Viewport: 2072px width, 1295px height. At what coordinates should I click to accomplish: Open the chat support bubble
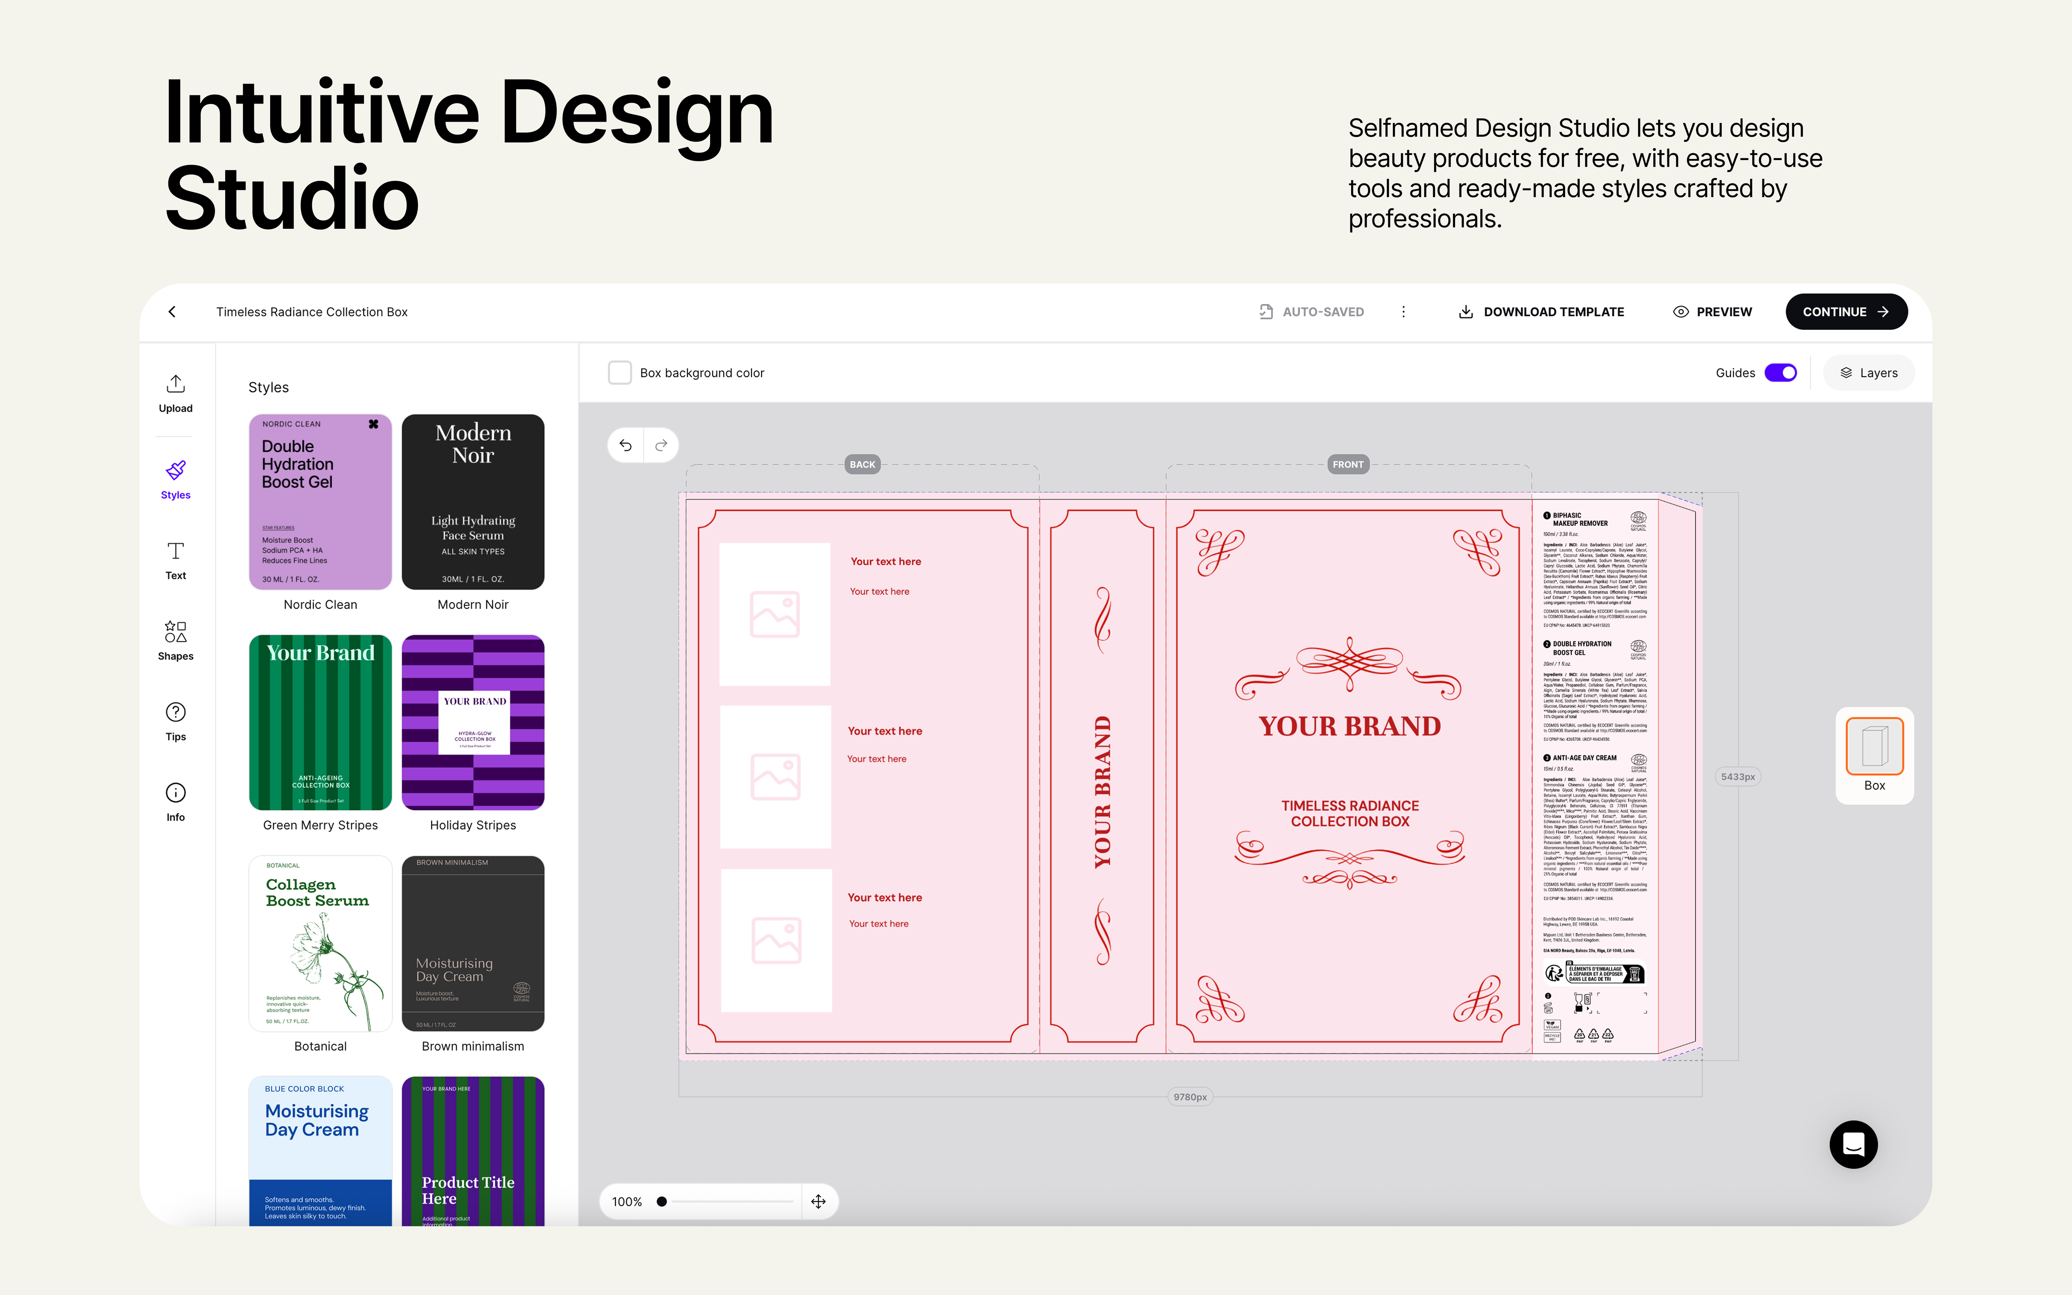pos(1854,1144)
